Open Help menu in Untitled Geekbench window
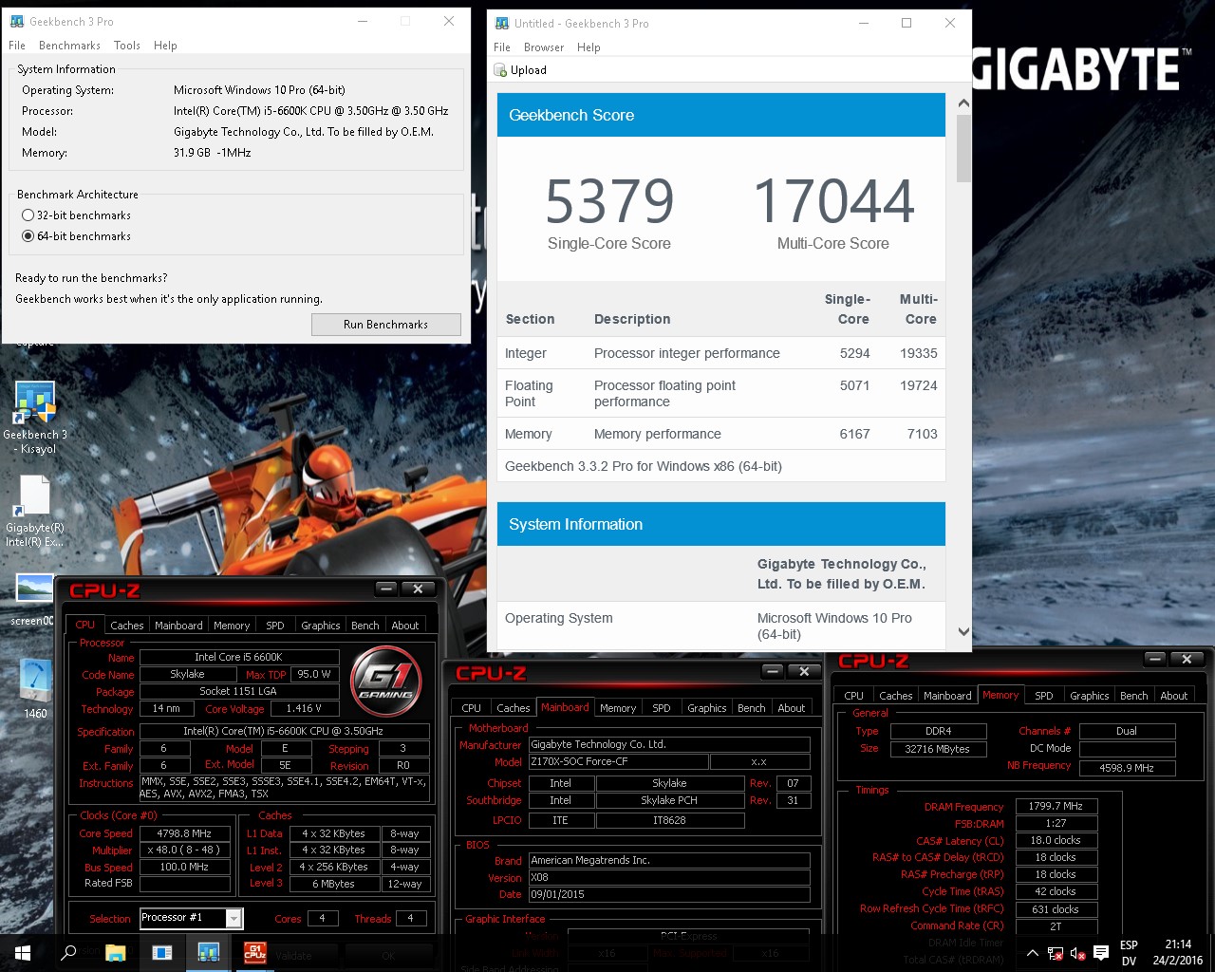Viewport: 1215px width, 972px height. (x=589, y=47)
